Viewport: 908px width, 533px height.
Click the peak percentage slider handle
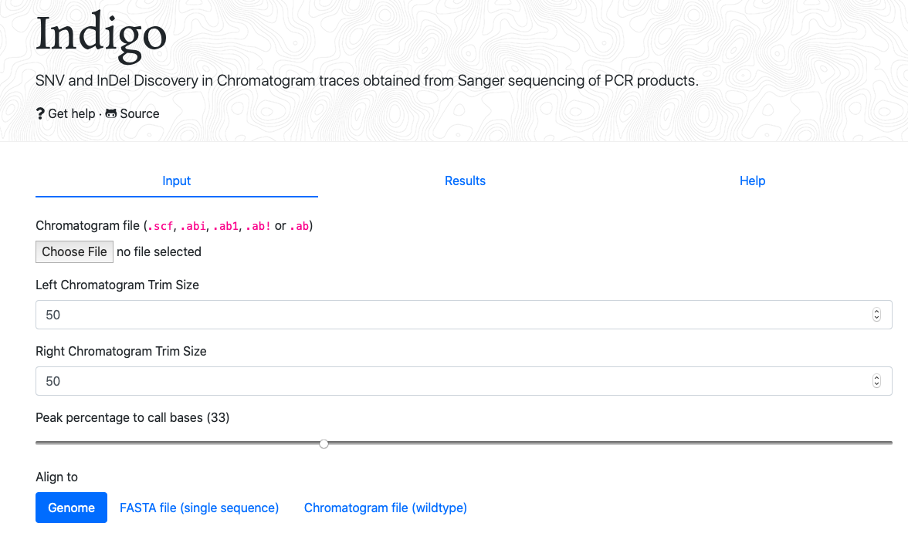click(324, 444)
